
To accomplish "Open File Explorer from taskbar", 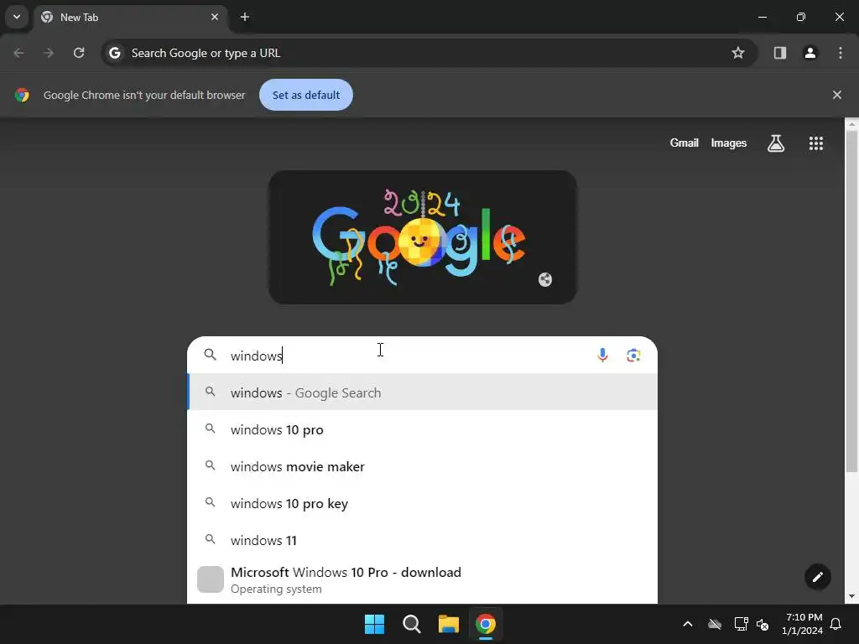I will 448,624.
